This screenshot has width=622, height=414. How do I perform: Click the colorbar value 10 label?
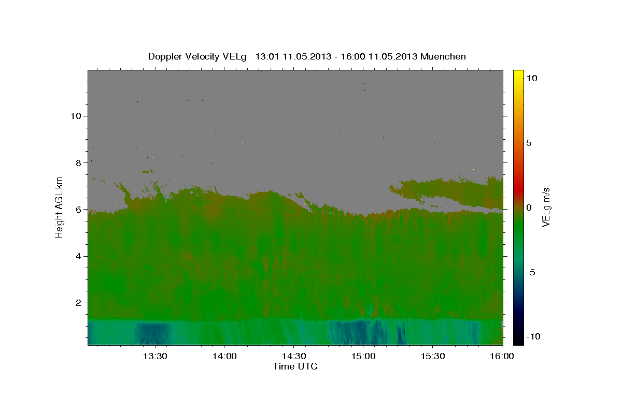click(531, 78)
